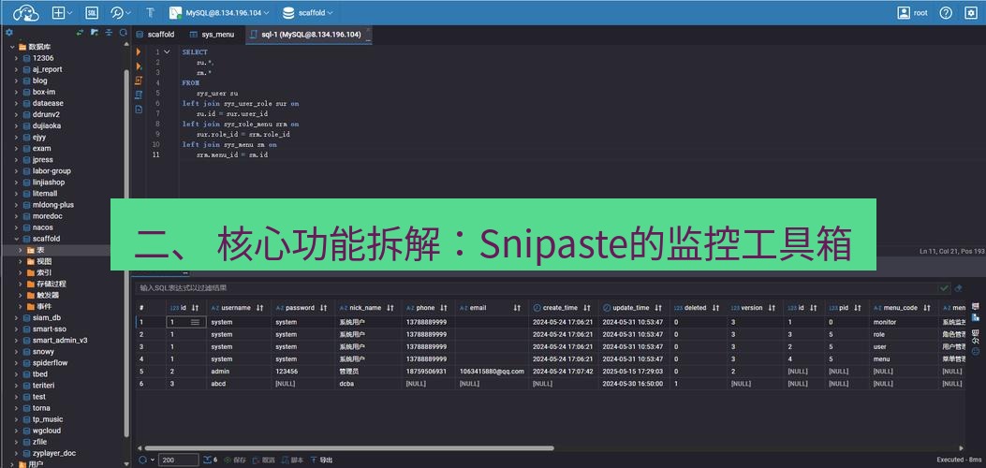Collapse the scaffold database node
Image resolution: width=986 pixels, height=468 pixels.
coord(17,239)
